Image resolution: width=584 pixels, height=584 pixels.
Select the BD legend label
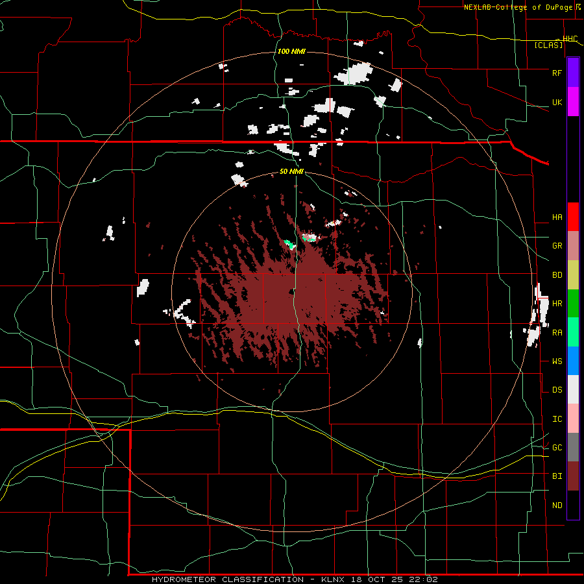point(557,275)
